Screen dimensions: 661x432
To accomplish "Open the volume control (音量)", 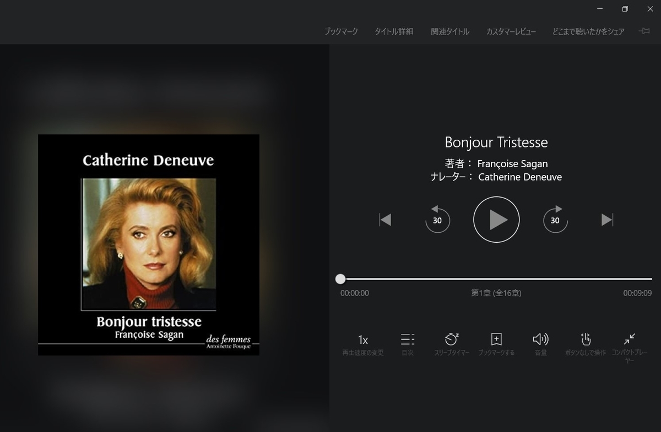I will coord(541,339).
